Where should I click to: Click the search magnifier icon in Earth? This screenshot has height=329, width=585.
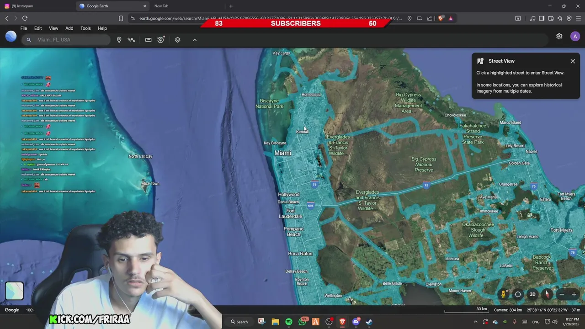[29, 40]
